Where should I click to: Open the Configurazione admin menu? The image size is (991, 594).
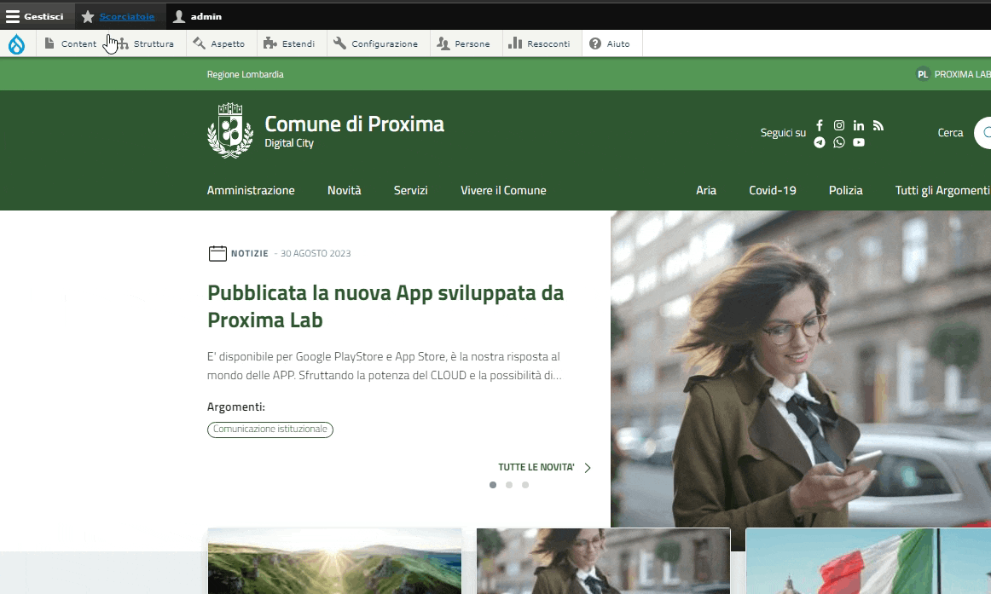pyautogui.click(x=376, y=43)
